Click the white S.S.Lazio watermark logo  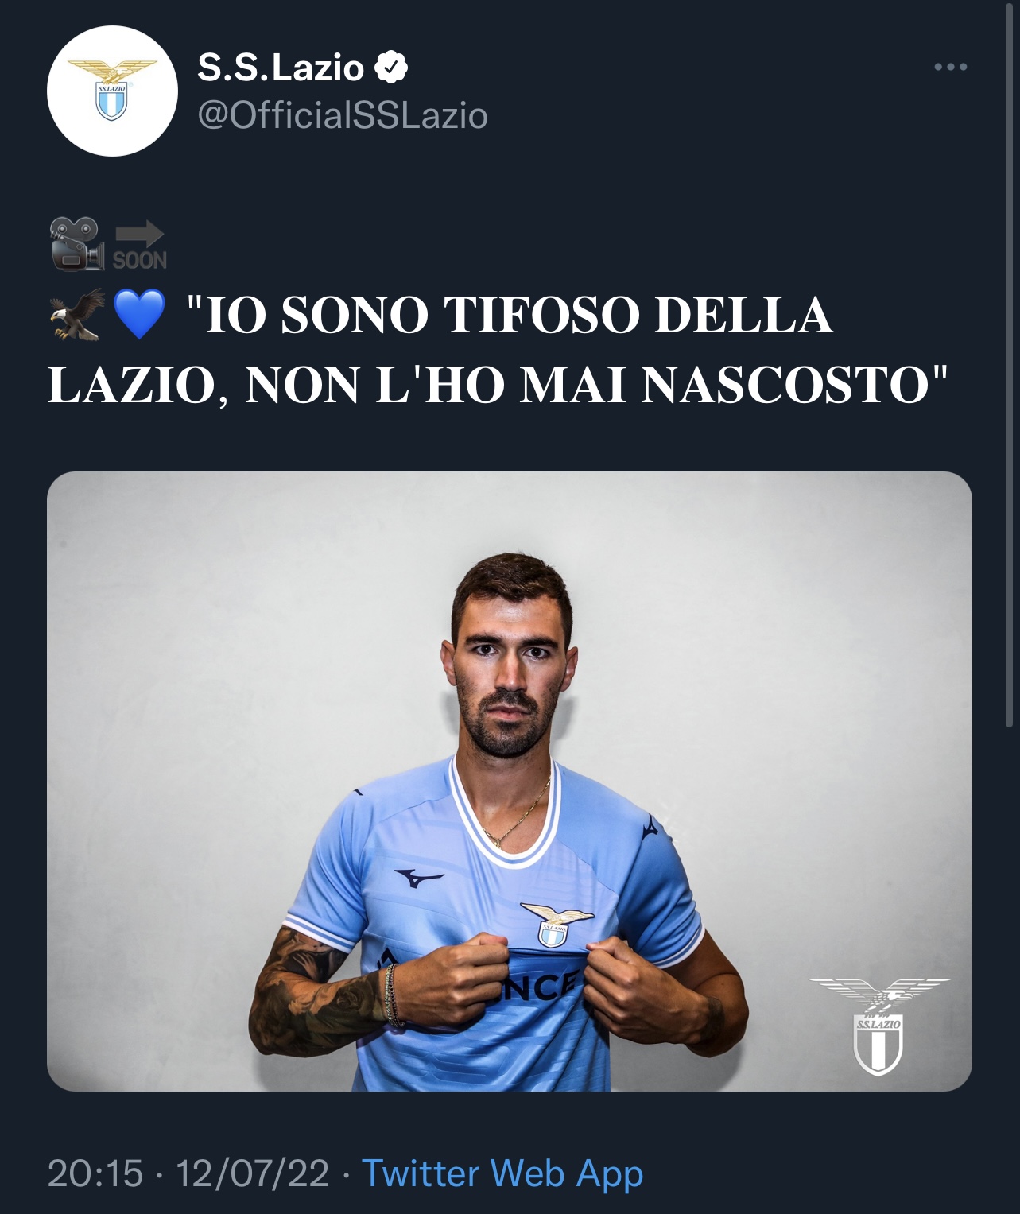point(878,1026)
